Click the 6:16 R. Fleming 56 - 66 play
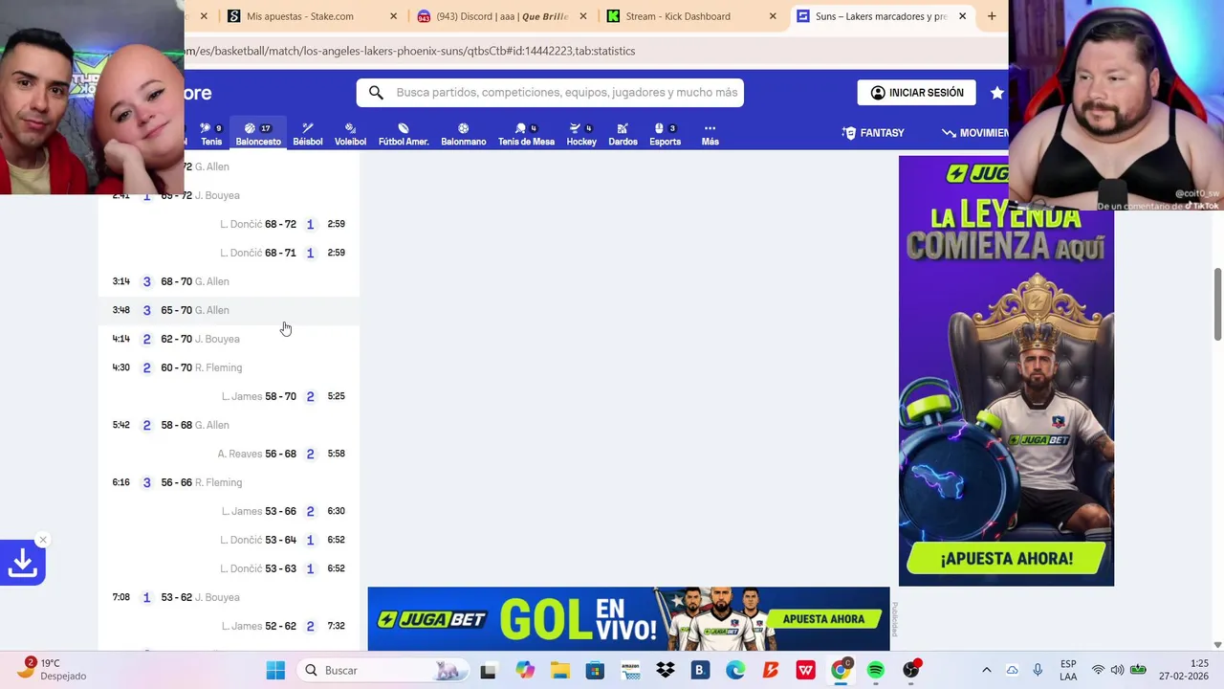Image resolution: width=1224 pixels, height=689 pixels. (x=229, y=482)
